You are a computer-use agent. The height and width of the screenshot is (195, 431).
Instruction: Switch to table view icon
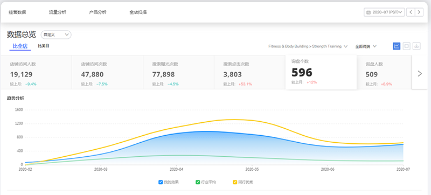tap(407, 46)
